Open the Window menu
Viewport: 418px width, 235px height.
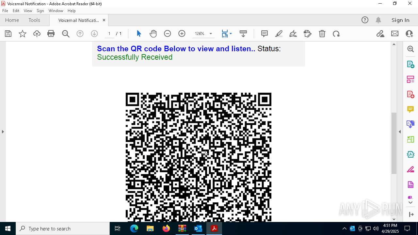tap(56, 11)
